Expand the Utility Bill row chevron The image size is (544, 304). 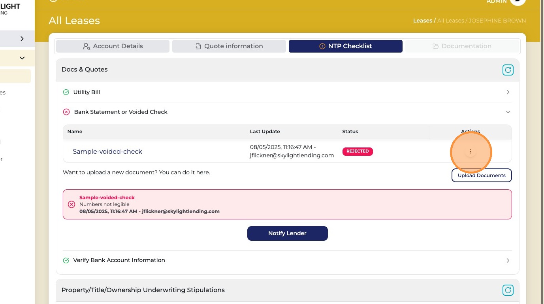[x=508, y=92]
